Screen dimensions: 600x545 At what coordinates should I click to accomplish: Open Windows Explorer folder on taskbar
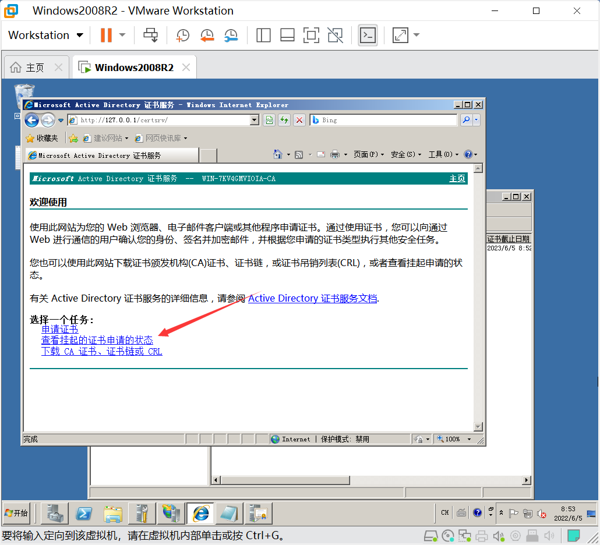pyautogui.click(x=113, y=513)
